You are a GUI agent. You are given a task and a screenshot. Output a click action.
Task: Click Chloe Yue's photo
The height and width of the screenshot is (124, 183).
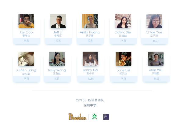154,21
